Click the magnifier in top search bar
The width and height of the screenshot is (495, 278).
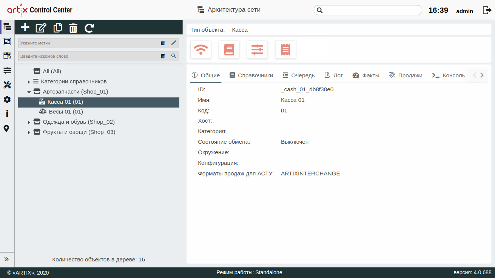319,10
